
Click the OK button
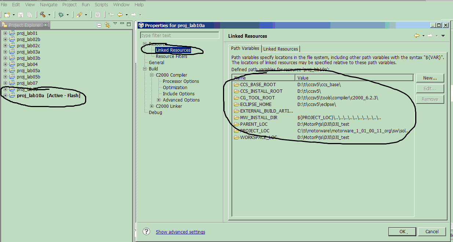402,231
